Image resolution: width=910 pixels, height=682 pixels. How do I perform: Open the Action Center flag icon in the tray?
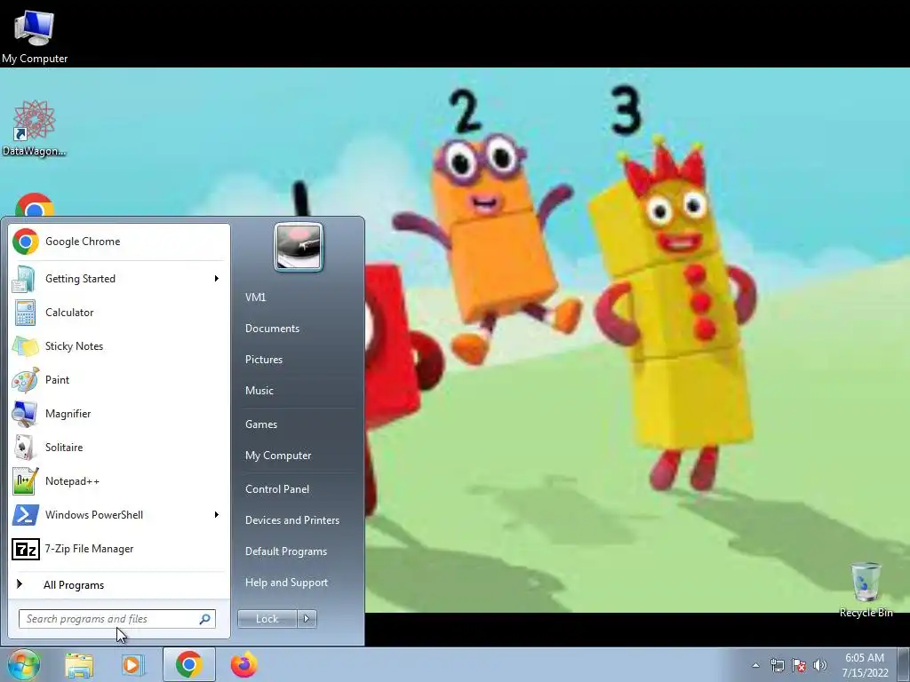click(x=799, y=665)
